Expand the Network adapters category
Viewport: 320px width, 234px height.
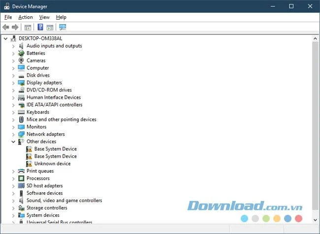click(13, 135)
